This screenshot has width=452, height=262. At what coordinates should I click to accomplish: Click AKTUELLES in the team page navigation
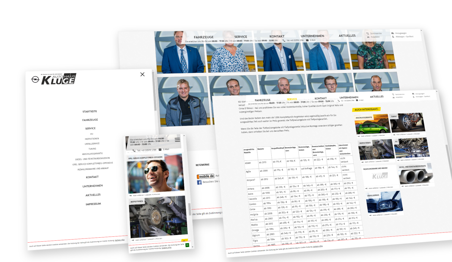(347, 36)
